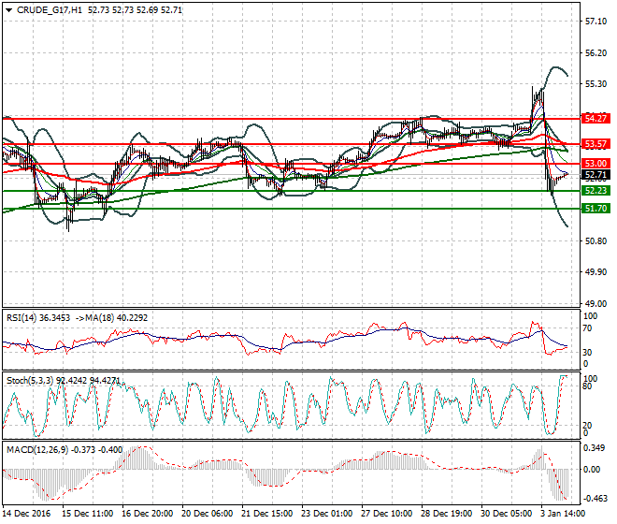Image resolution: width=617 pixels, height=524 pixels.
Task: Click the 30 Dec 05:00 time label
Action: click(506, 514)
